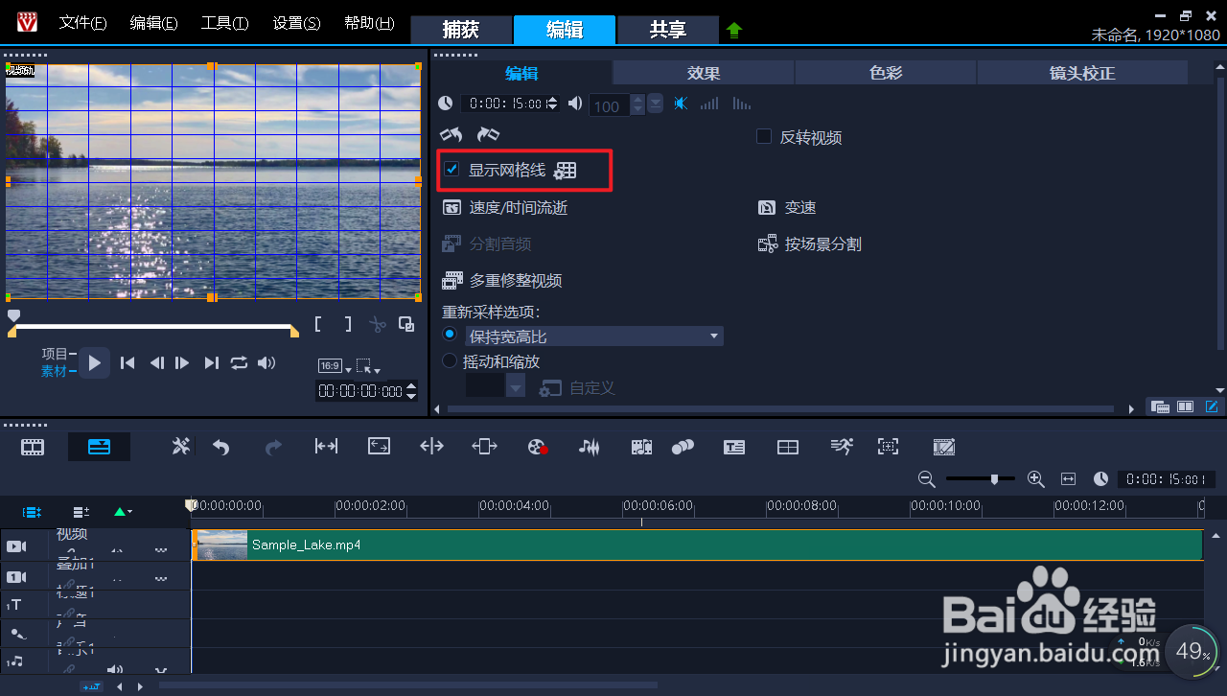The image size is (1227, 696).
Task: Zoom out the timeline
Action: point(926,478)
